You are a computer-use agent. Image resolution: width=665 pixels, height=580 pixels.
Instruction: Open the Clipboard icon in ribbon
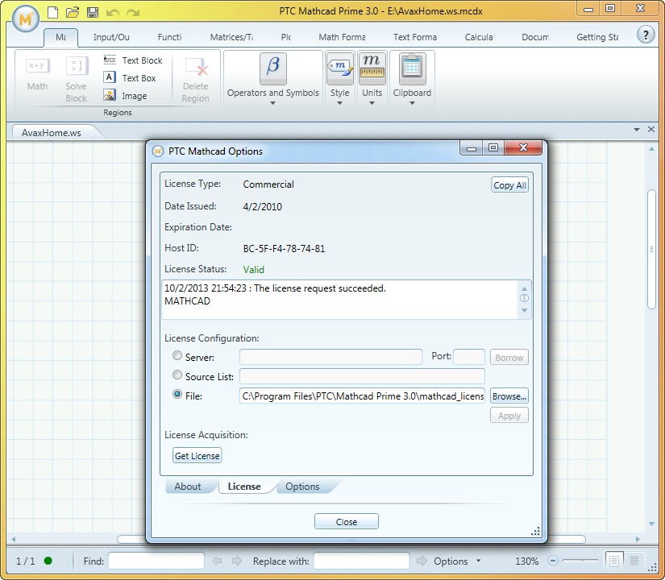coord(412,70)
